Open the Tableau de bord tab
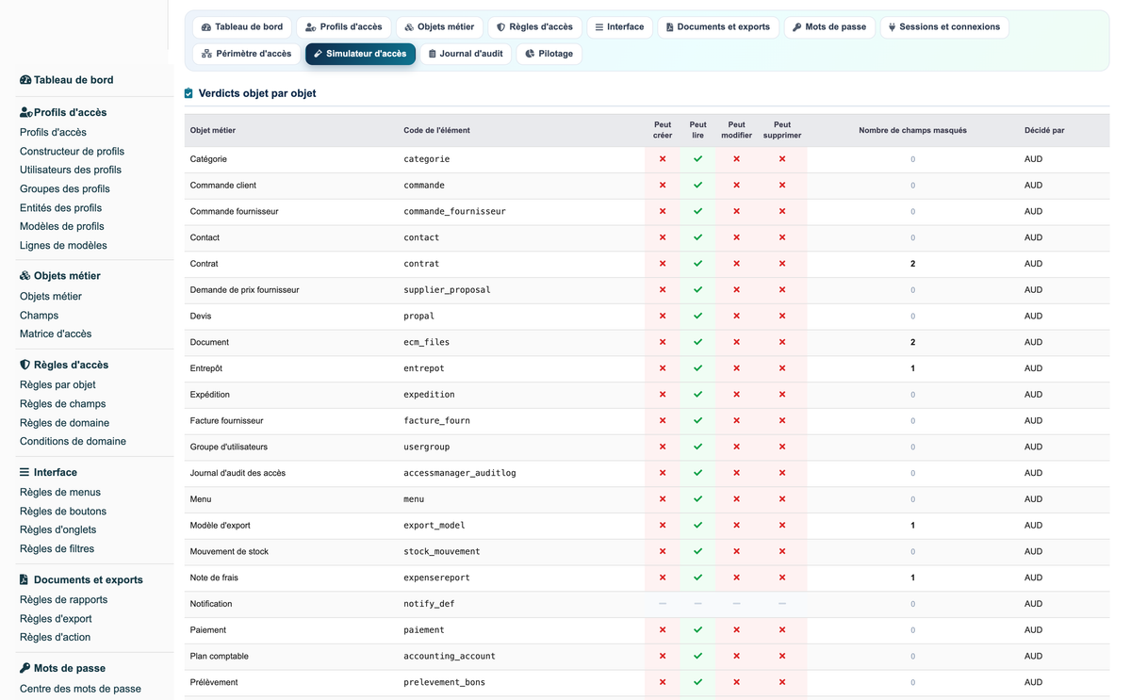The image size is (1131, 700). [x=242, y=27]
